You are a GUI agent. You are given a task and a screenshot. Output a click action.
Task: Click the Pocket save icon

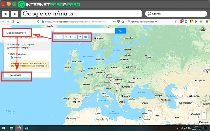click(119, 21)
